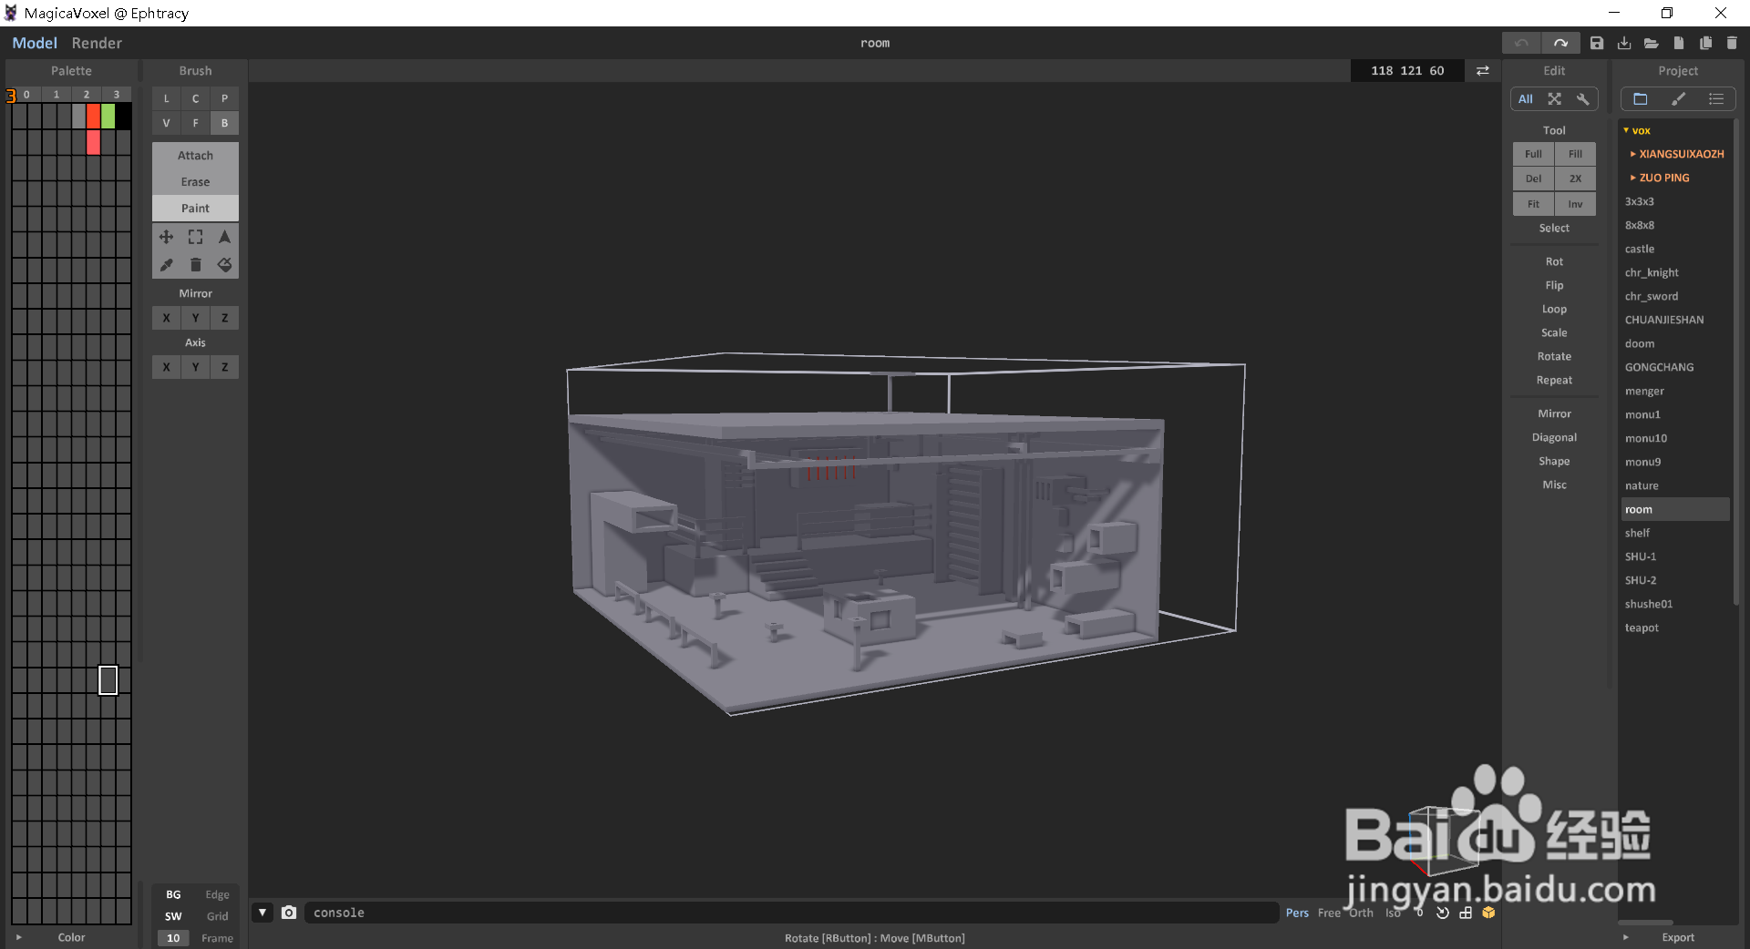Switch to the Iso camera mode
This screenshot has width=1750, height=949.
1393,913
